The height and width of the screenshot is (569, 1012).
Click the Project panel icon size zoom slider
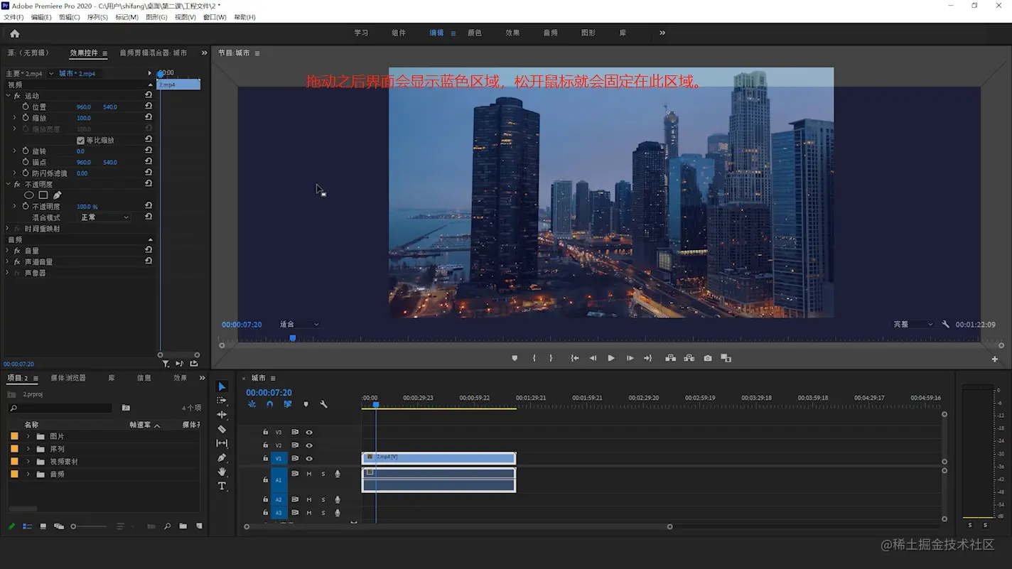point(74,526)
